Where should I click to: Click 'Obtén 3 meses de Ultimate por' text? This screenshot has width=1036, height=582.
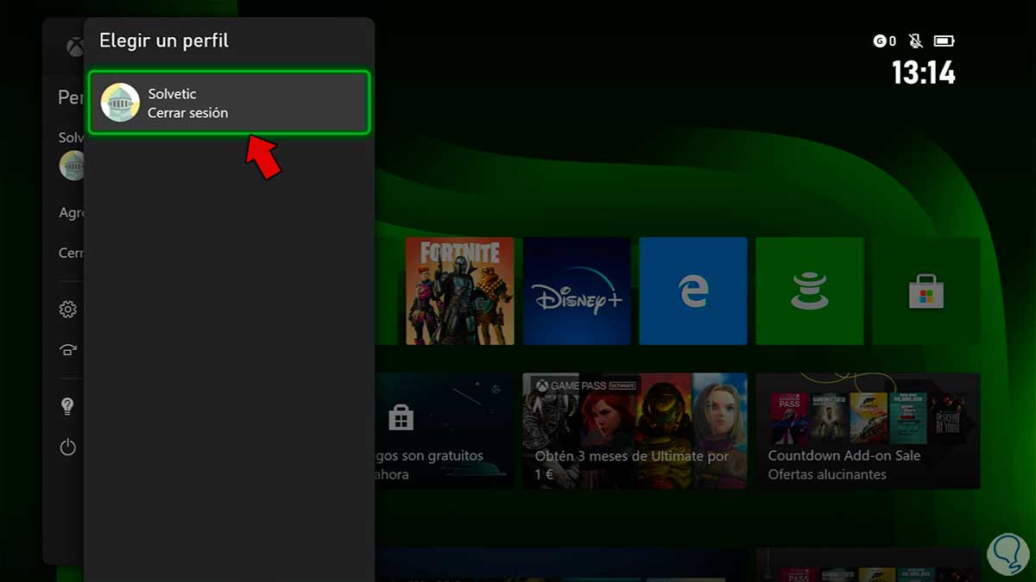click(x=632, y=455)
